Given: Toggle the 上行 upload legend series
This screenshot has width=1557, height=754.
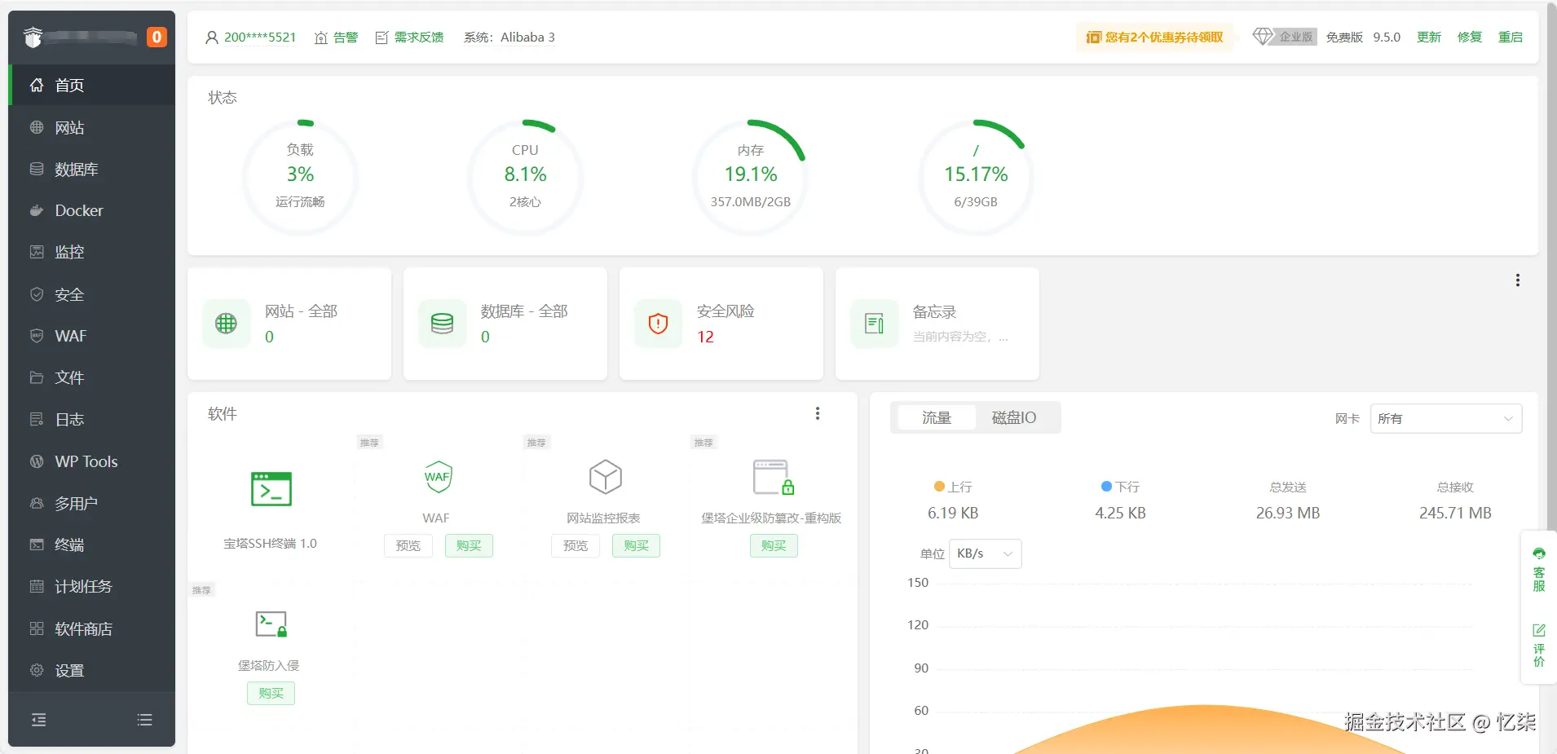Looking at the screenshot, I should click(953, 487).
